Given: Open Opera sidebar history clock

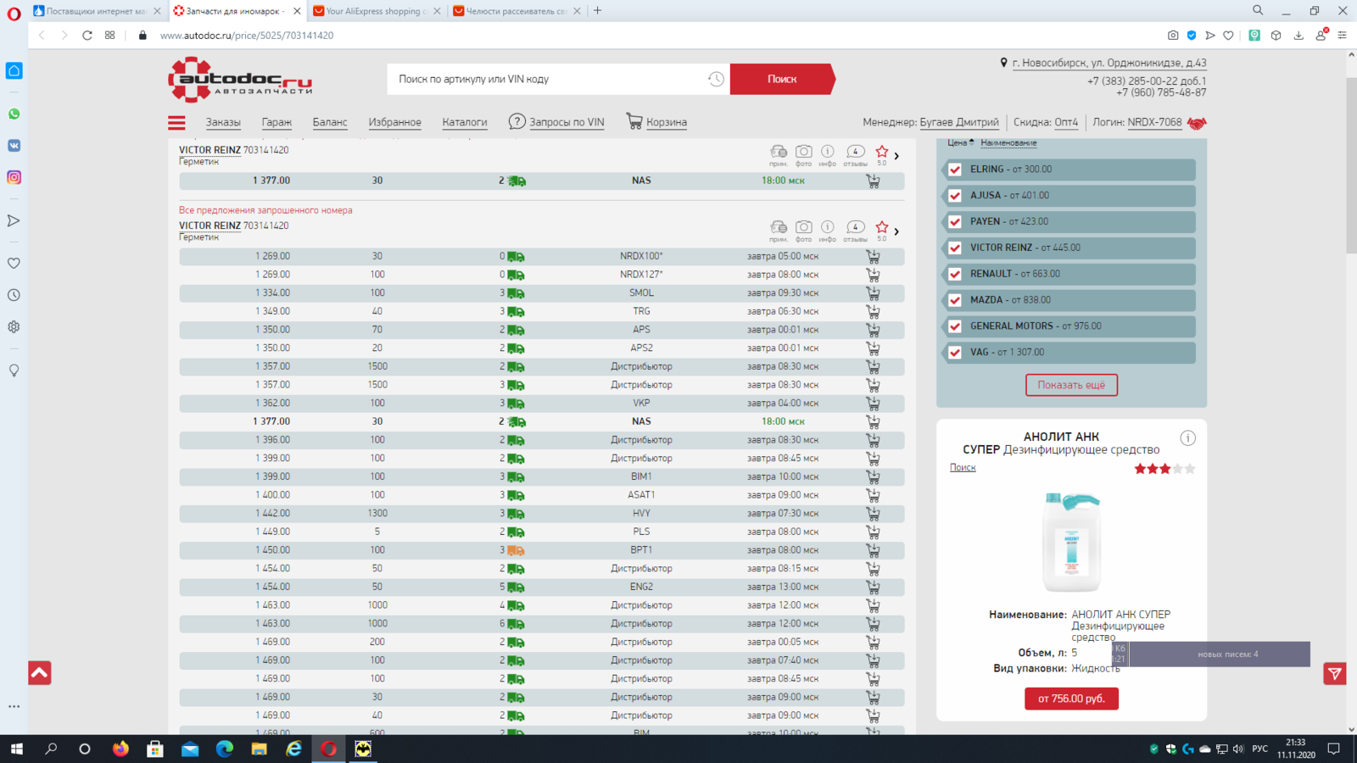Looking at the screenshot, I should pos(14,295).
